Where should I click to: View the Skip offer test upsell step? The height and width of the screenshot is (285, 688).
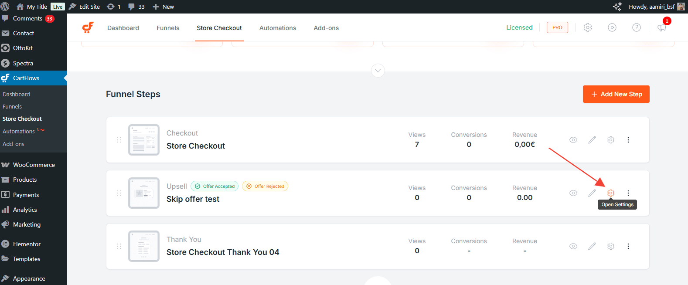(573, 193)
